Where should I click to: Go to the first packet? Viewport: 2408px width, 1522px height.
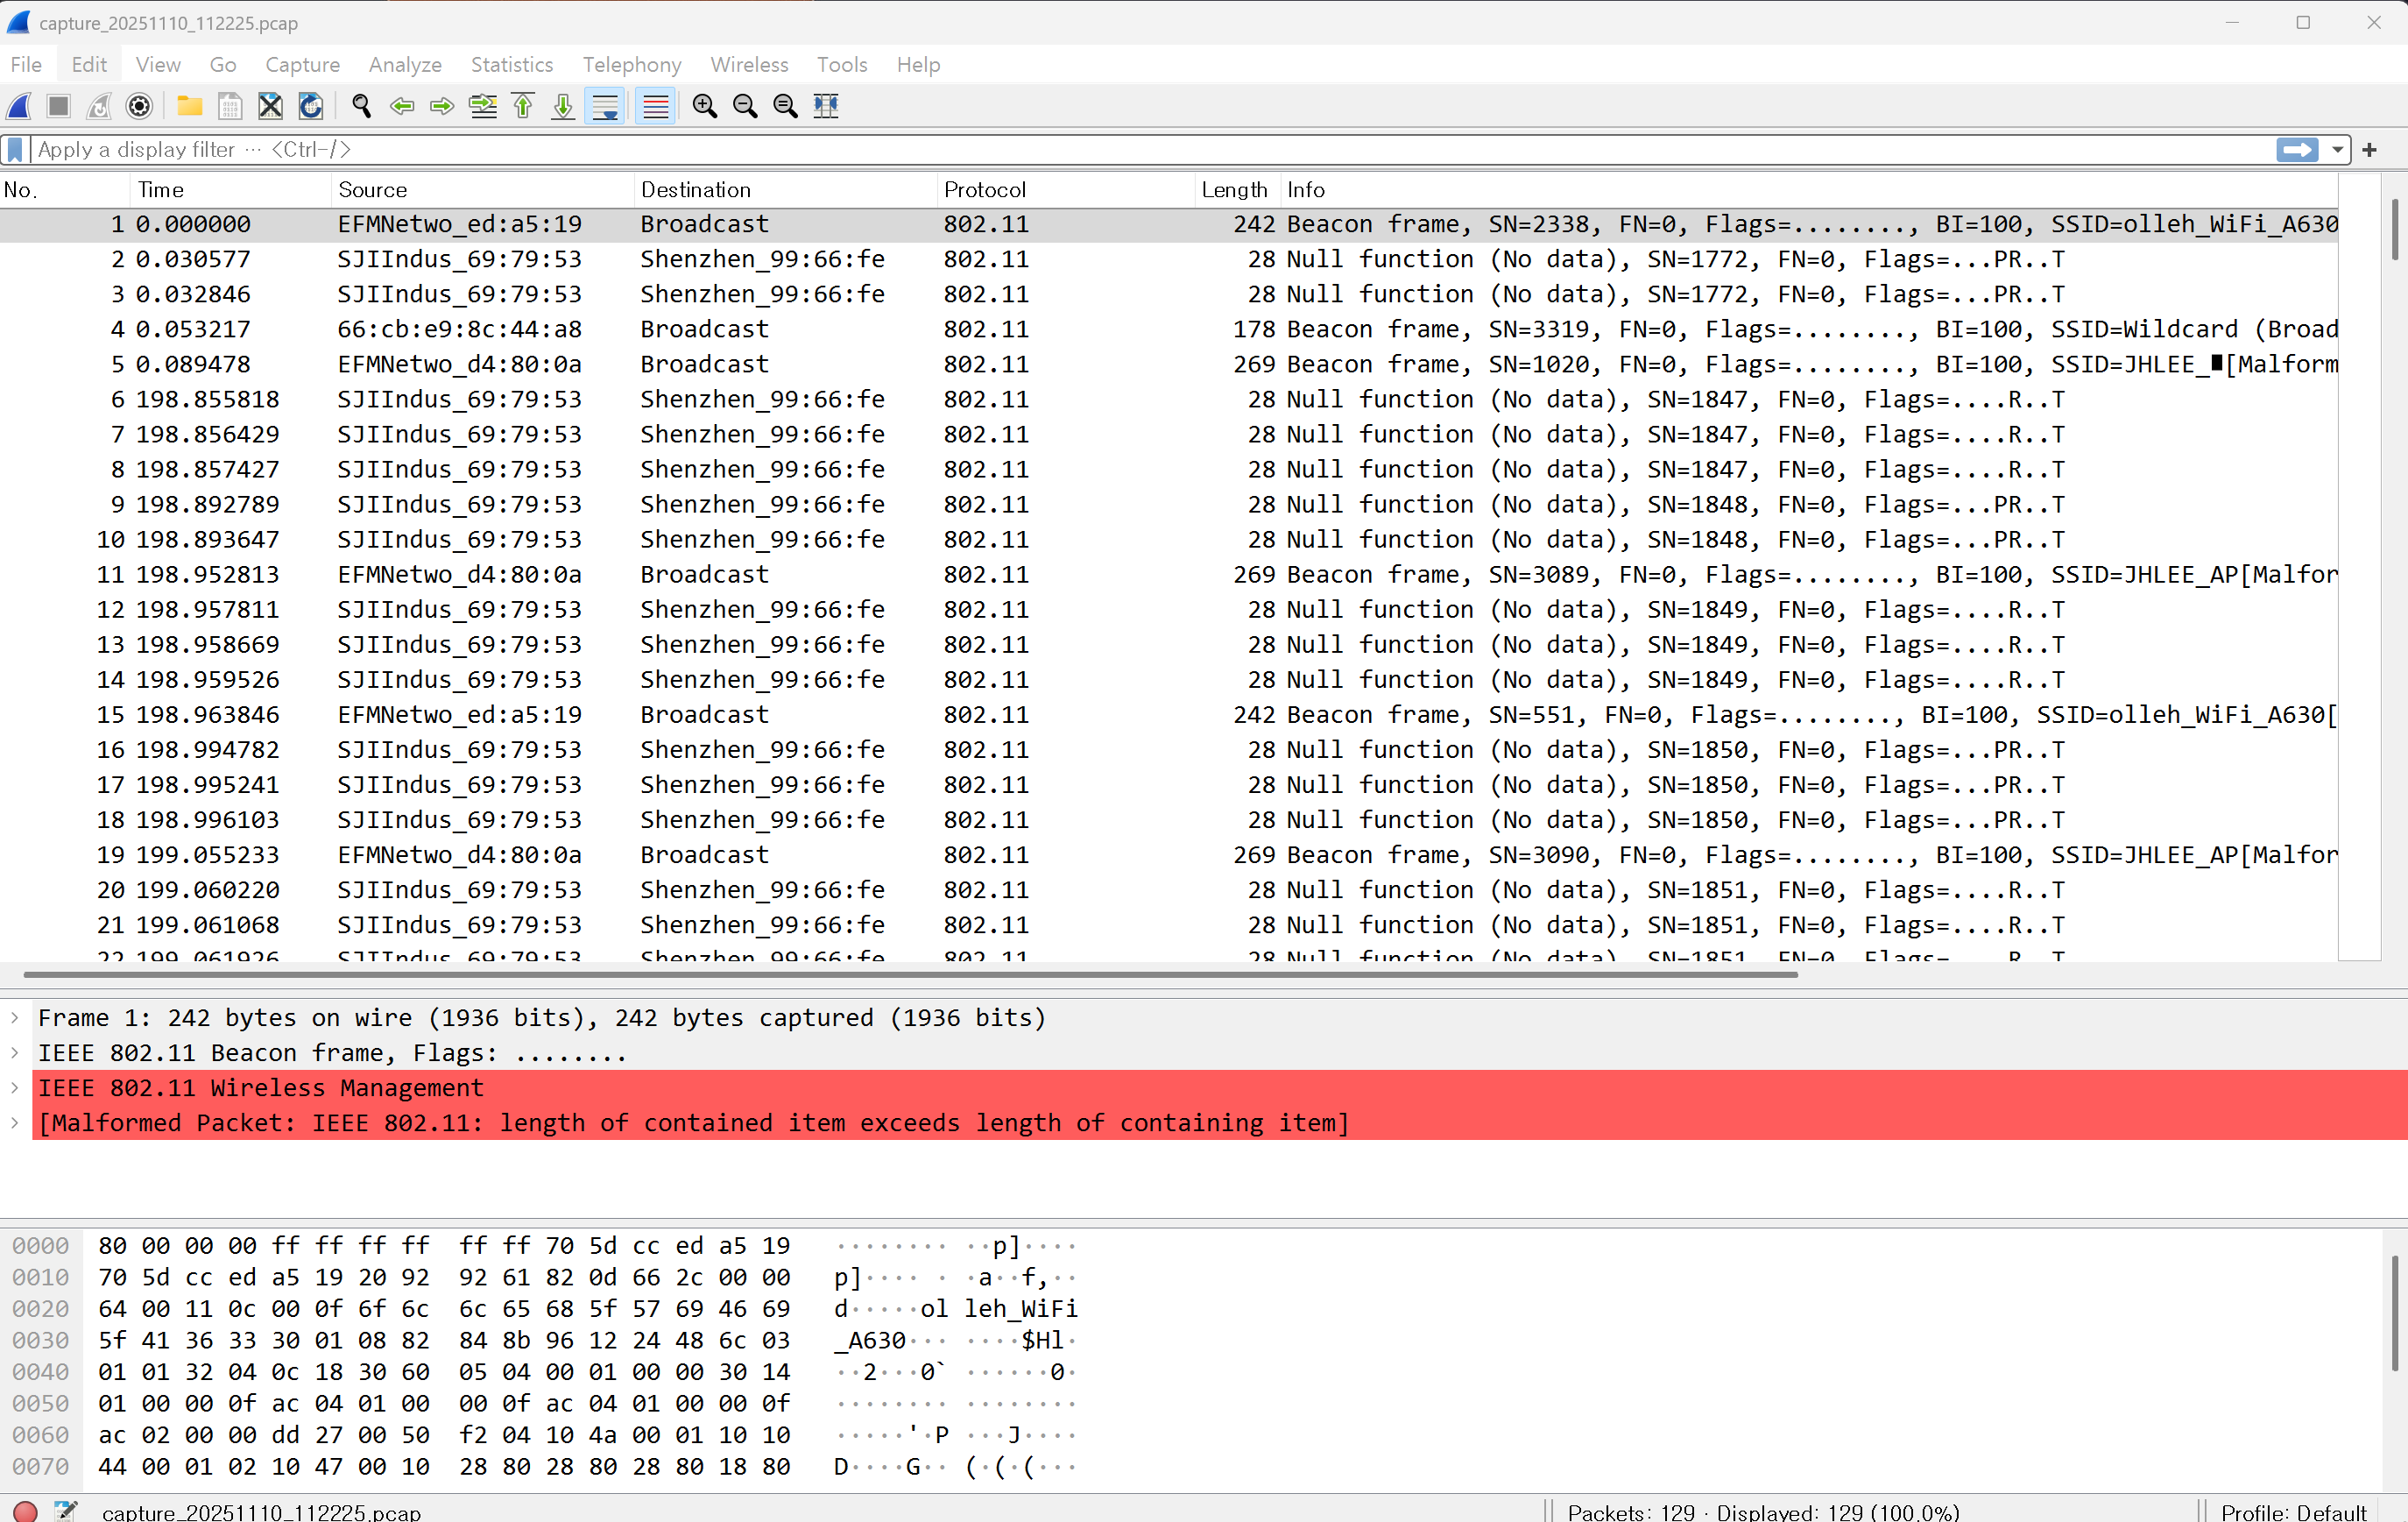pos(523,106)
